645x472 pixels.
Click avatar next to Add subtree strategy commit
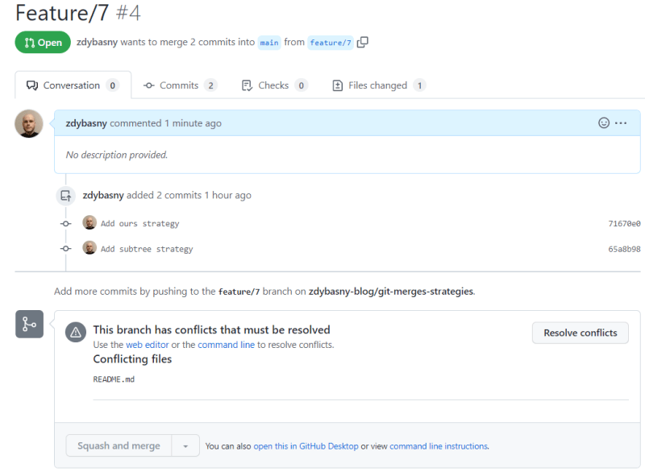(x=89, y=248)
